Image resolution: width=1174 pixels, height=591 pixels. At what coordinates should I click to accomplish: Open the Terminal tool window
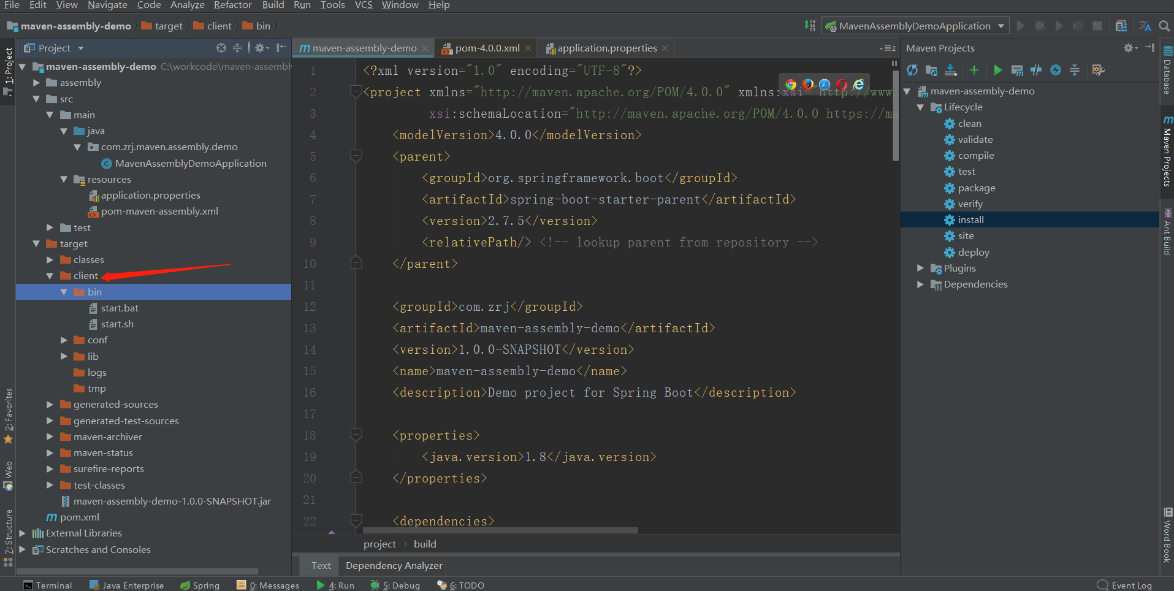tap(48, 585)
